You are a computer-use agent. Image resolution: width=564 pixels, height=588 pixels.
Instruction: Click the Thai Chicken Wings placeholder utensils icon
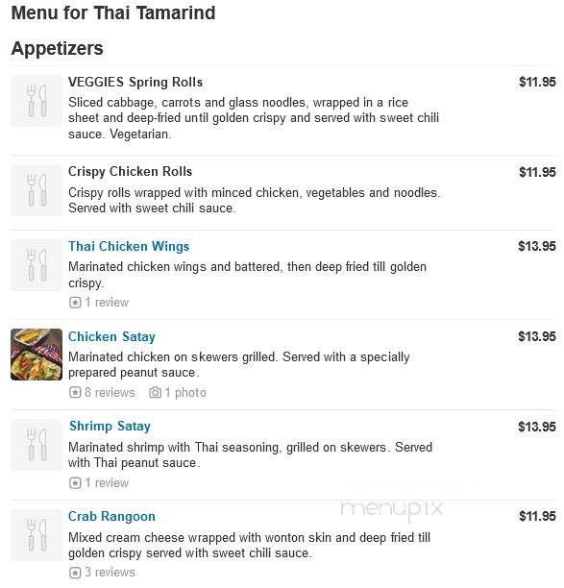click(x=37, y=265)
